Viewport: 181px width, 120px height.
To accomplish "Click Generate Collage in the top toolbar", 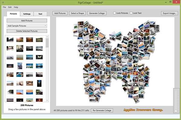I will (97, 13).
